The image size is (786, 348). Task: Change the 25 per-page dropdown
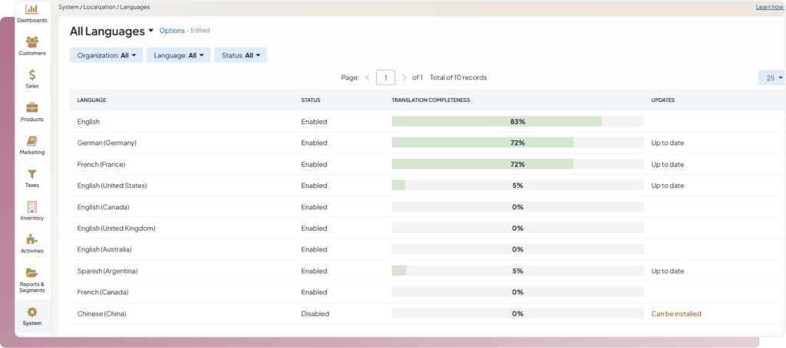771,77
